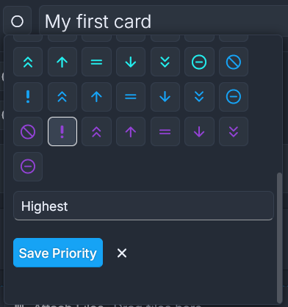Click the Save Priority button
Image resolution: width=288 pixels, height=307 pixels.
[x=58, y=253]
